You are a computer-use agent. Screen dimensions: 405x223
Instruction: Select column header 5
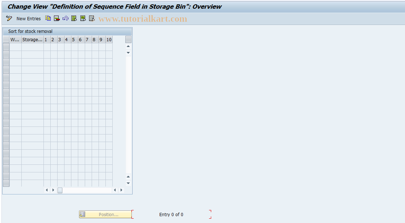[x=75, y=39]
